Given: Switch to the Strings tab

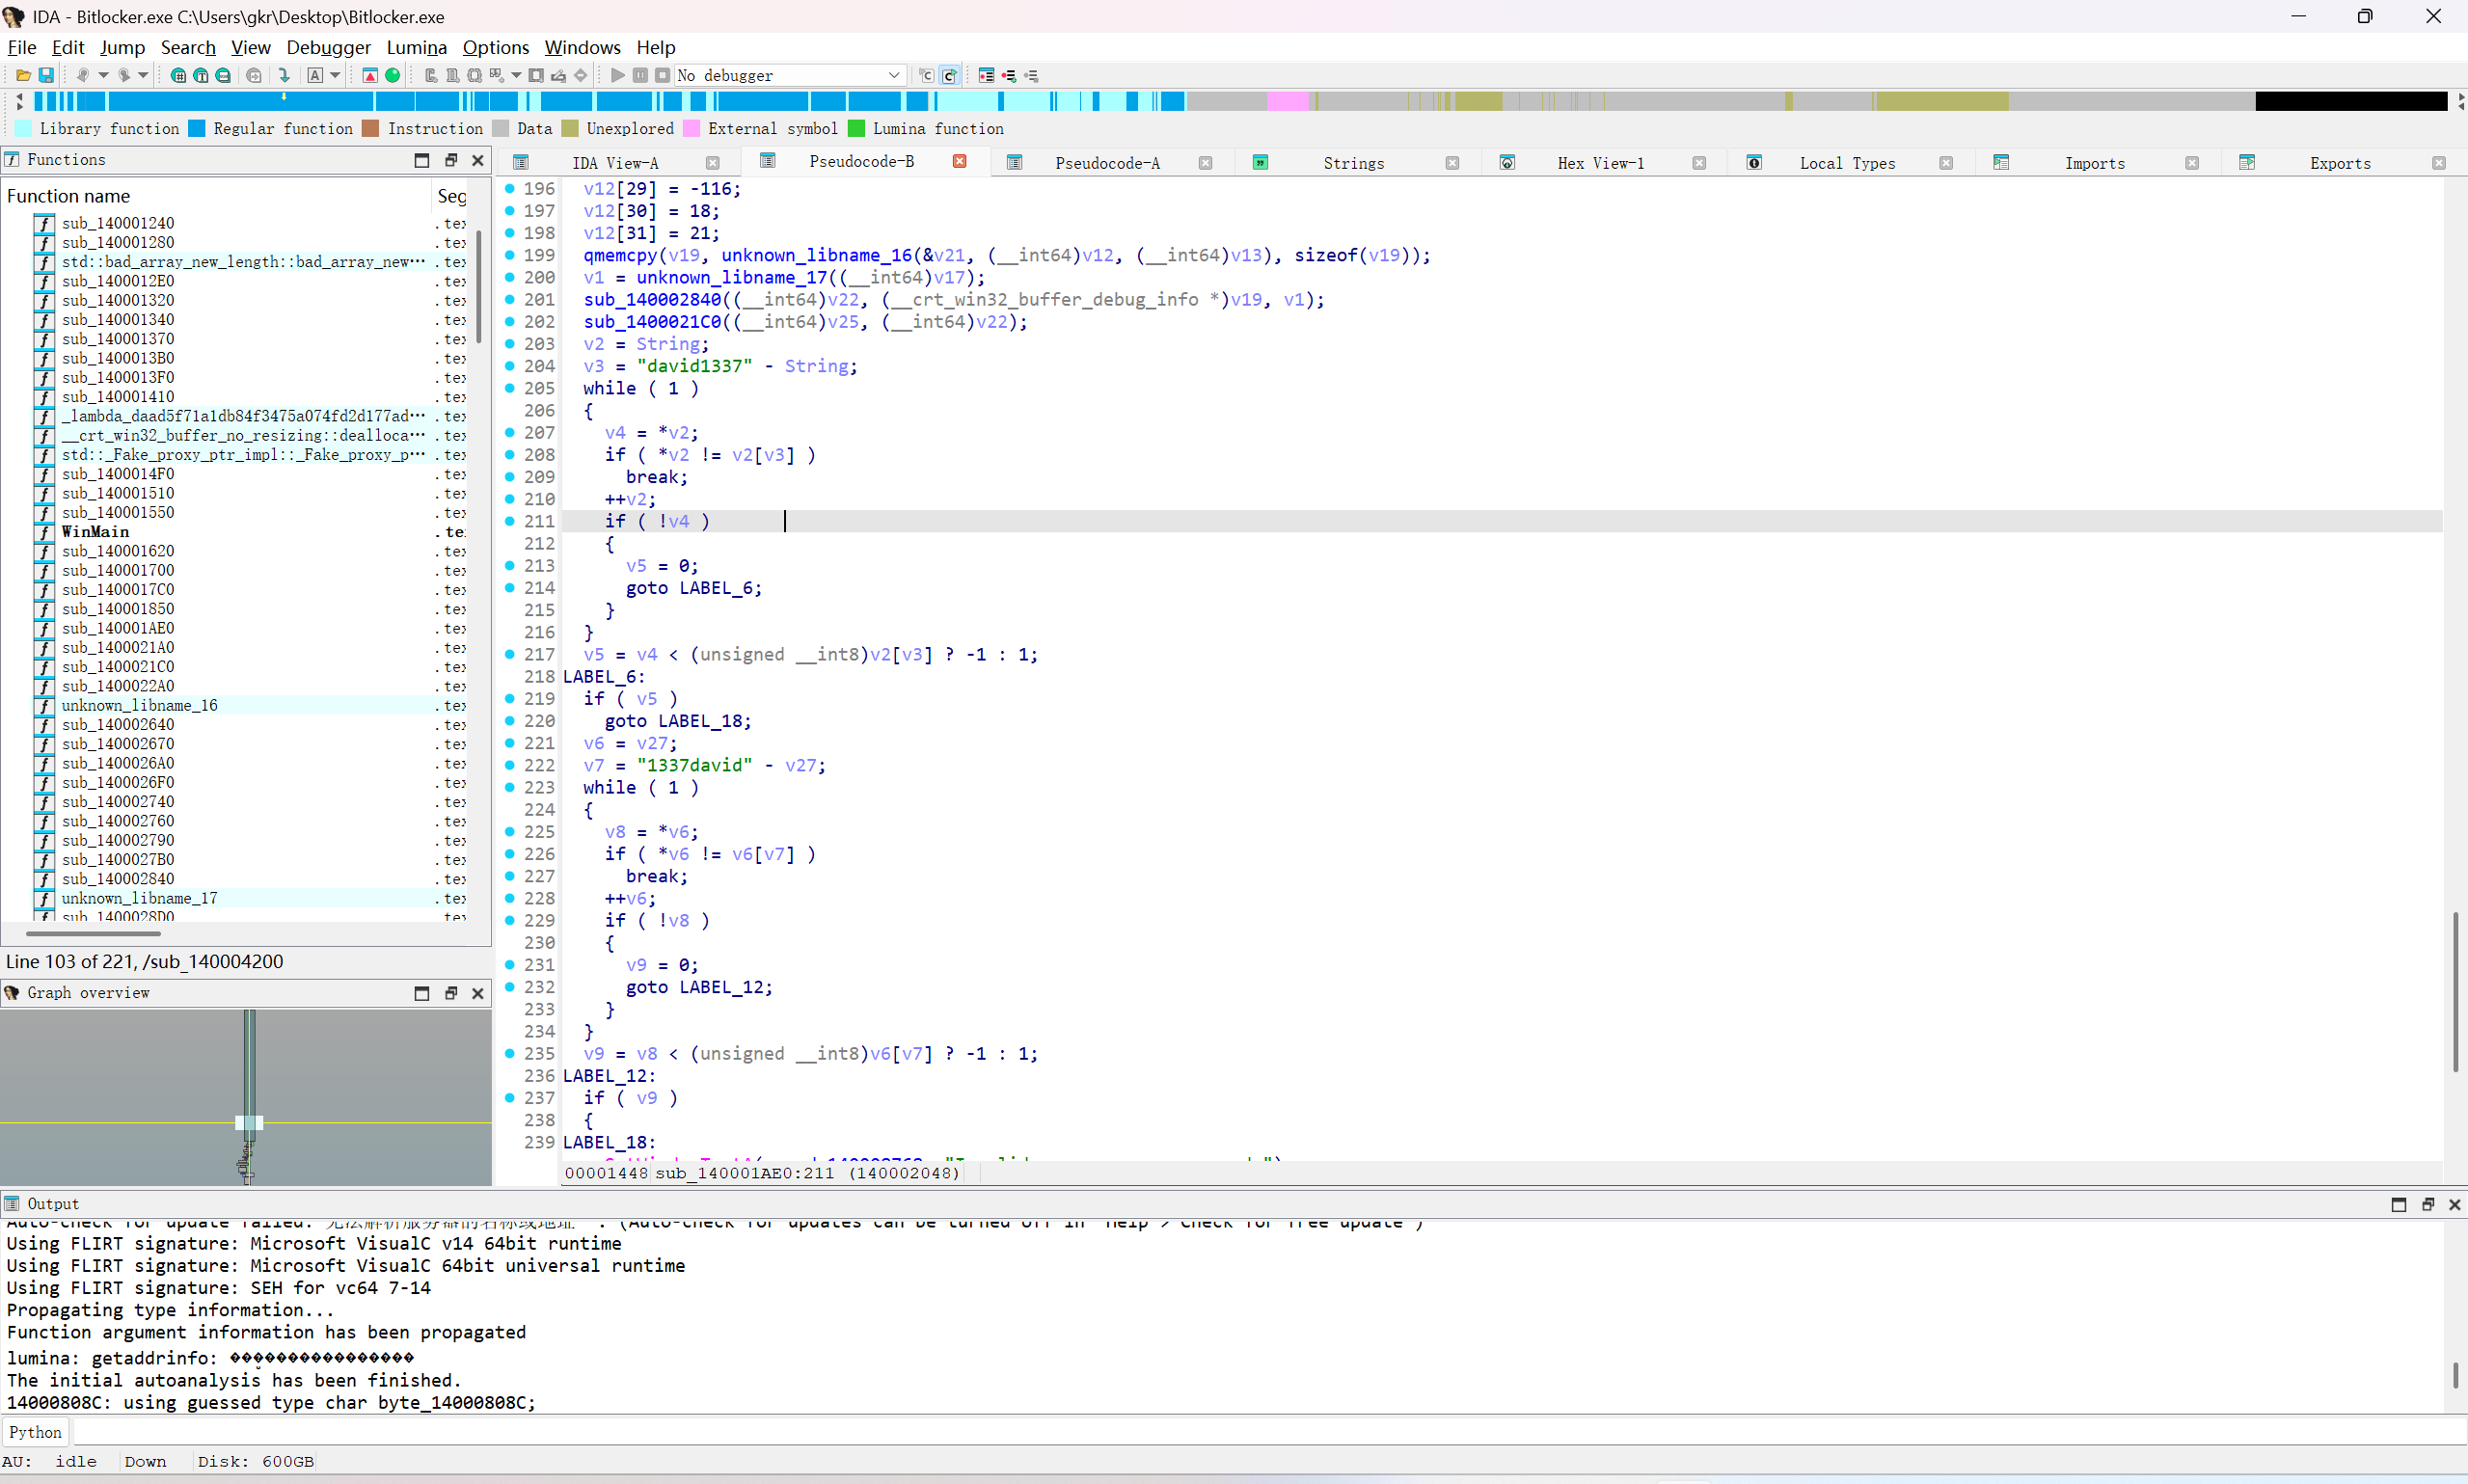Looking at the screenshot, I should pos(1352,163).
